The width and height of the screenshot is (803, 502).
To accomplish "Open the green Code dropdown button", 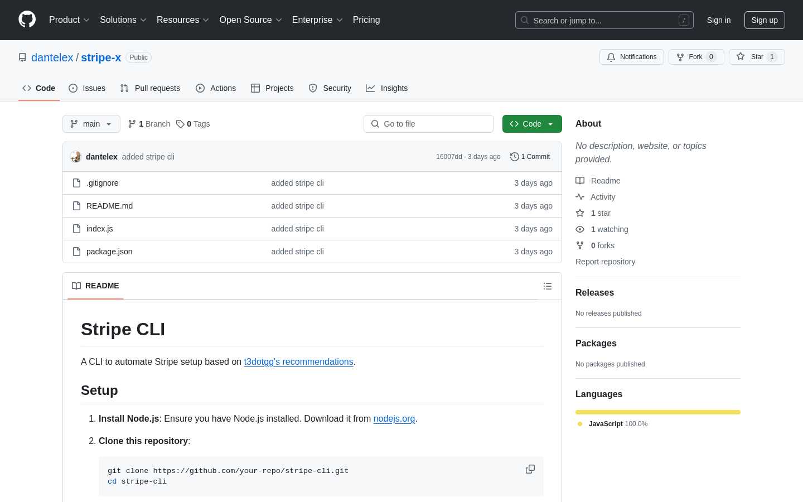I will tap(532, 124).
